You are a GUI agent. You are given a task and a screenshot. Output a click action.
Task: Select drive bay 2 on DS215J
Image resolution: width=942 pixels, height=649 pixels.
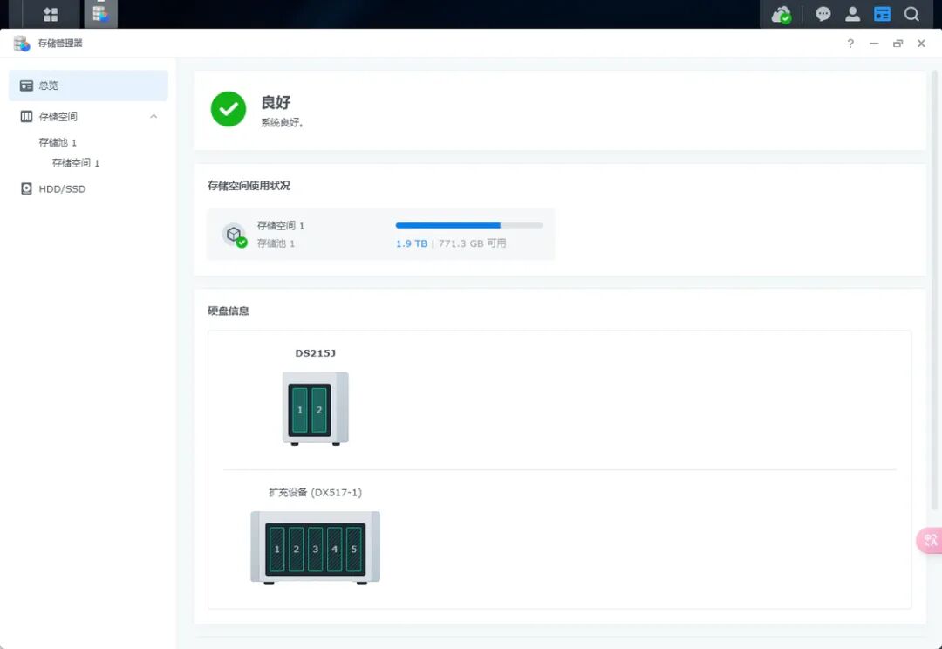[x=319, y=410]
